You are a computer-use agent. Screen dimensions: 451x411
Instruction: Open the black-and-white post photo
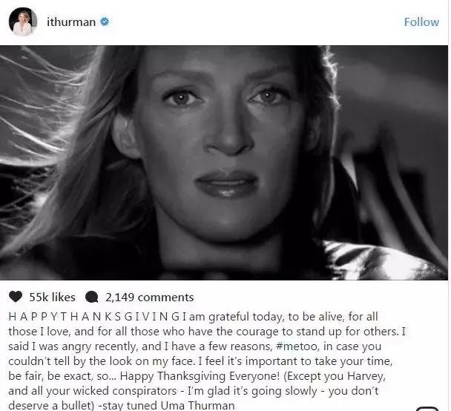224,162
